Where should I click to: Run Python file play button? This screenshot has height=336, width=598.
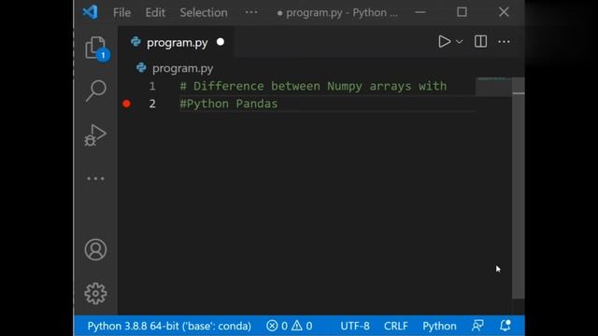coord(444,41)
